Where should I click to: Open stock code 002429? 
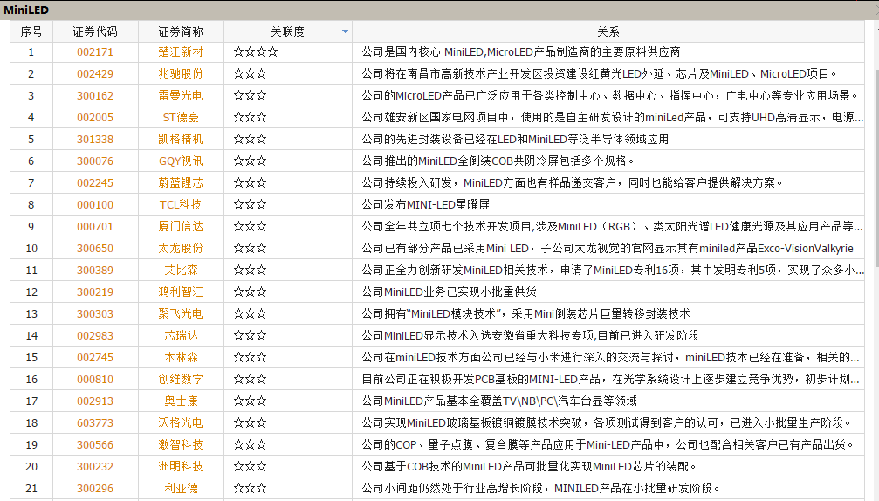95,74
